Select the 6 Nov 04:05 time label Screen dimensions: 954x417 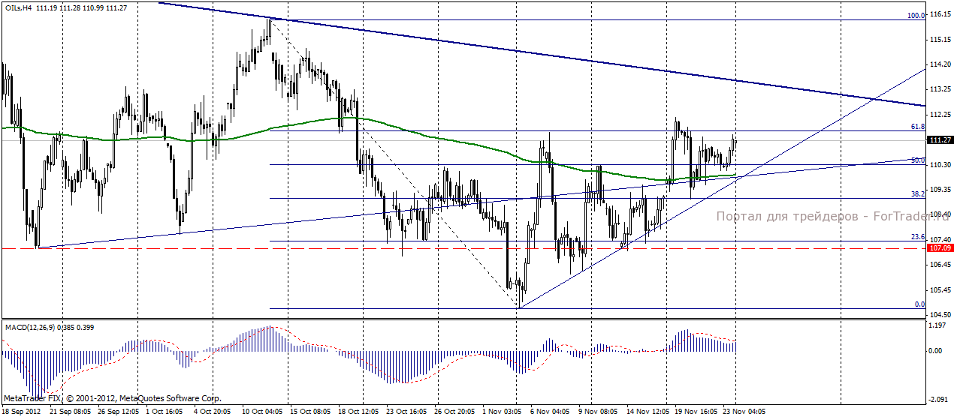click(550, 412)
